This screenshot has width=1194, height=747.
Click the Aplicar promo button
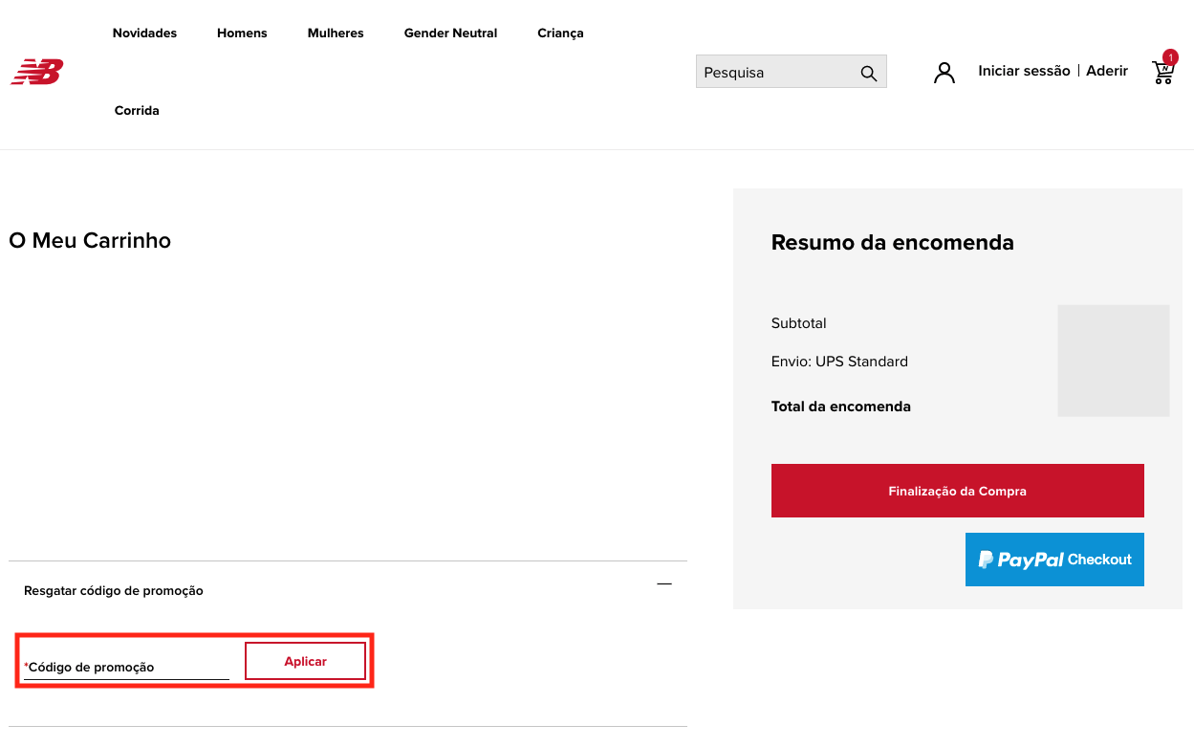coord(305,661)
